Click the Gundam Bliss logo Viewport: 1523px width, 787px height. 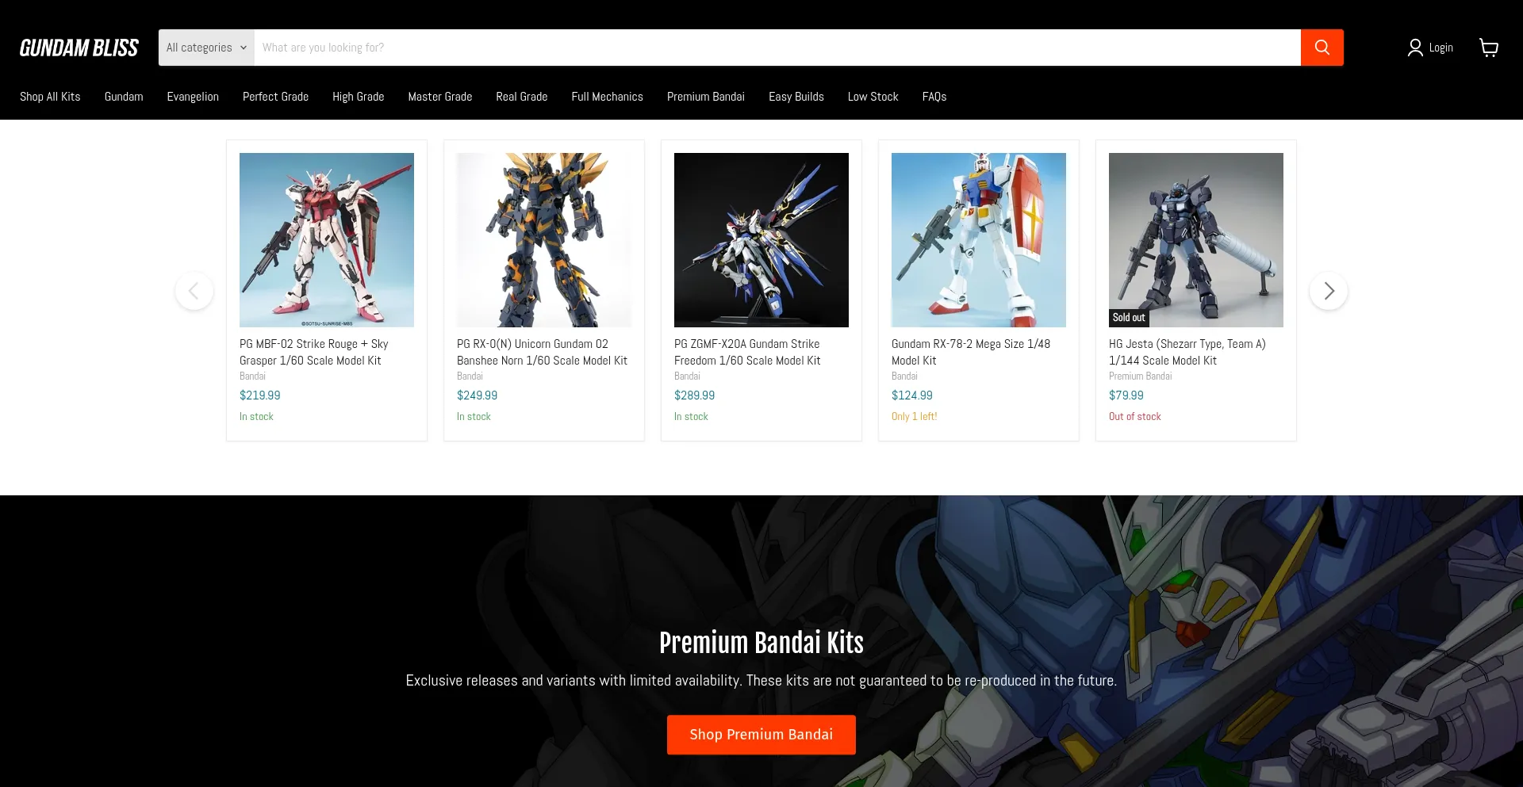(79, 48)
